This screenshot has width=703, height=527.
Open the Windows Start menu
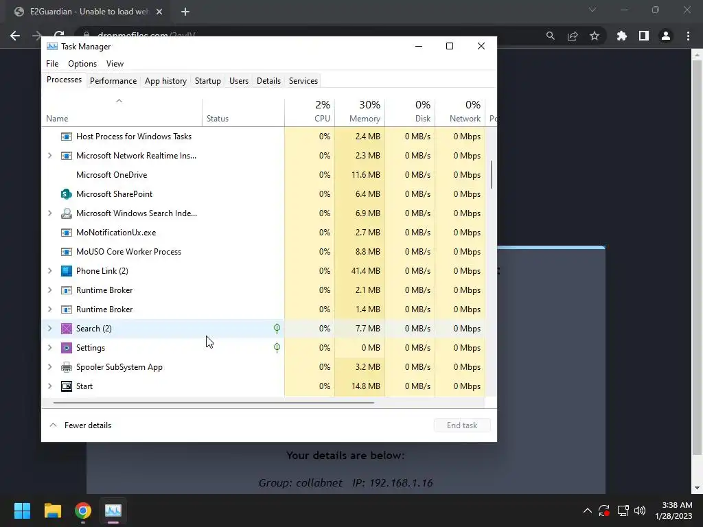tap(22, 511)
